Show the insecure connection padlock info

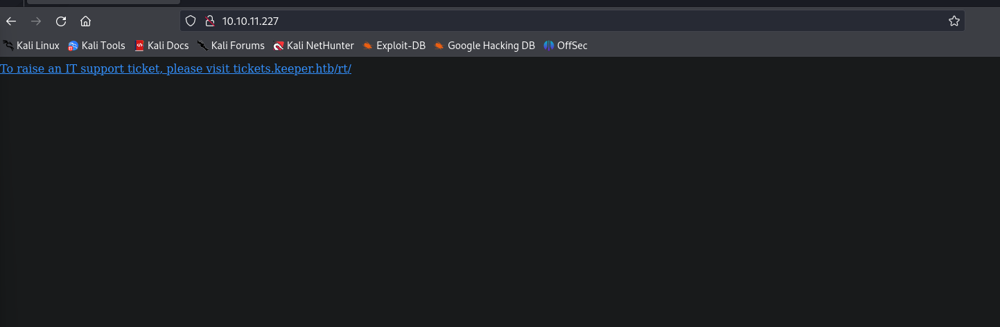207,21
